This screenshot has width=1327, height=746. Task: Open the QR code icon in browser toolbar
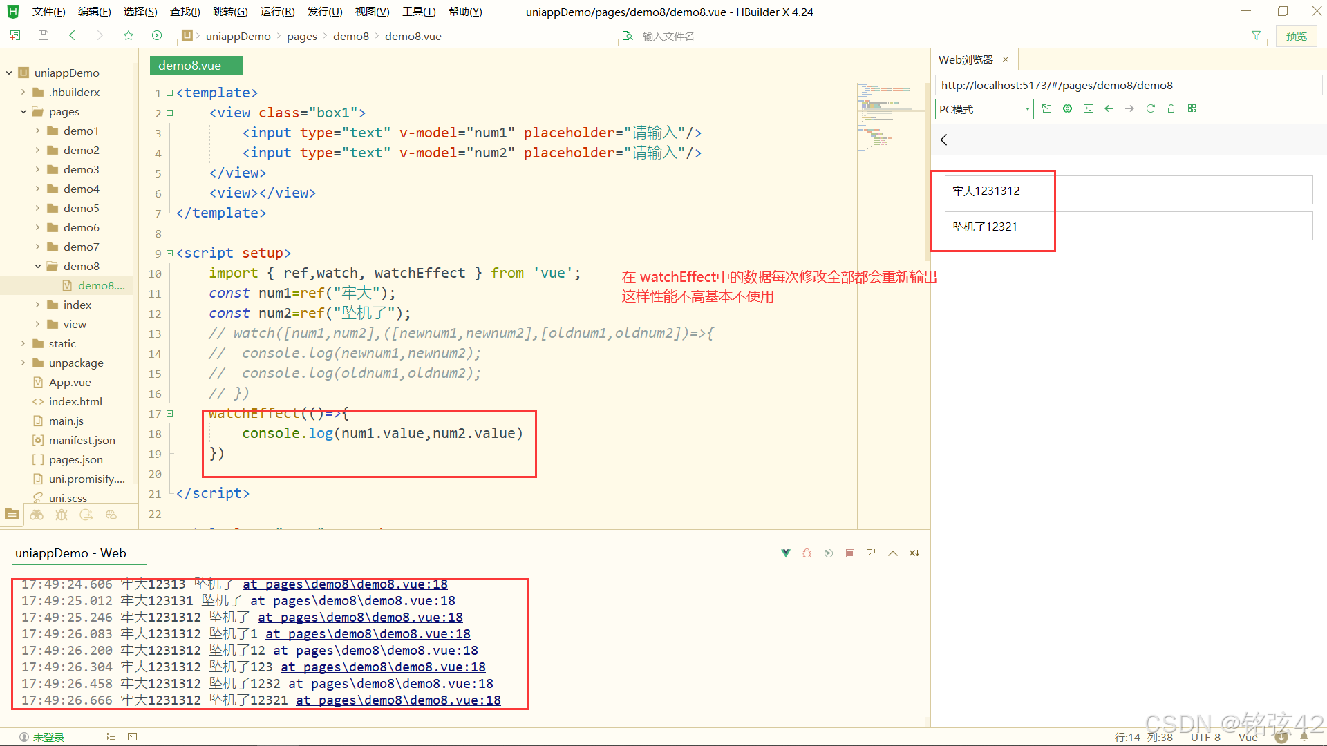tap(1192, 108)
